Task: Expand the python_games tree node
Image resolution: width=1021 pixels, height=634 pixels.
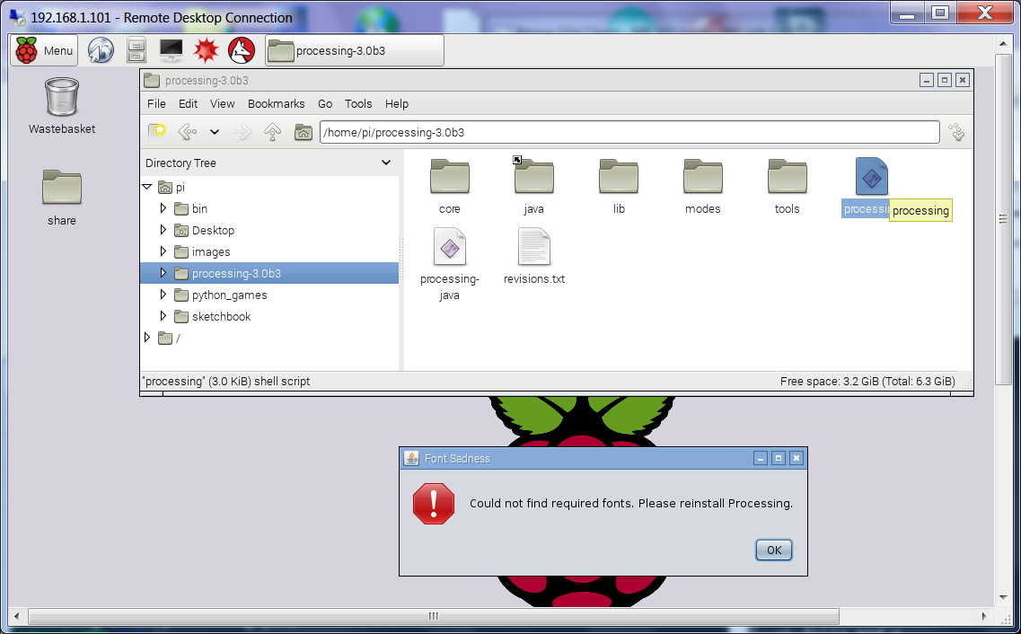Action: pos(163,295)
